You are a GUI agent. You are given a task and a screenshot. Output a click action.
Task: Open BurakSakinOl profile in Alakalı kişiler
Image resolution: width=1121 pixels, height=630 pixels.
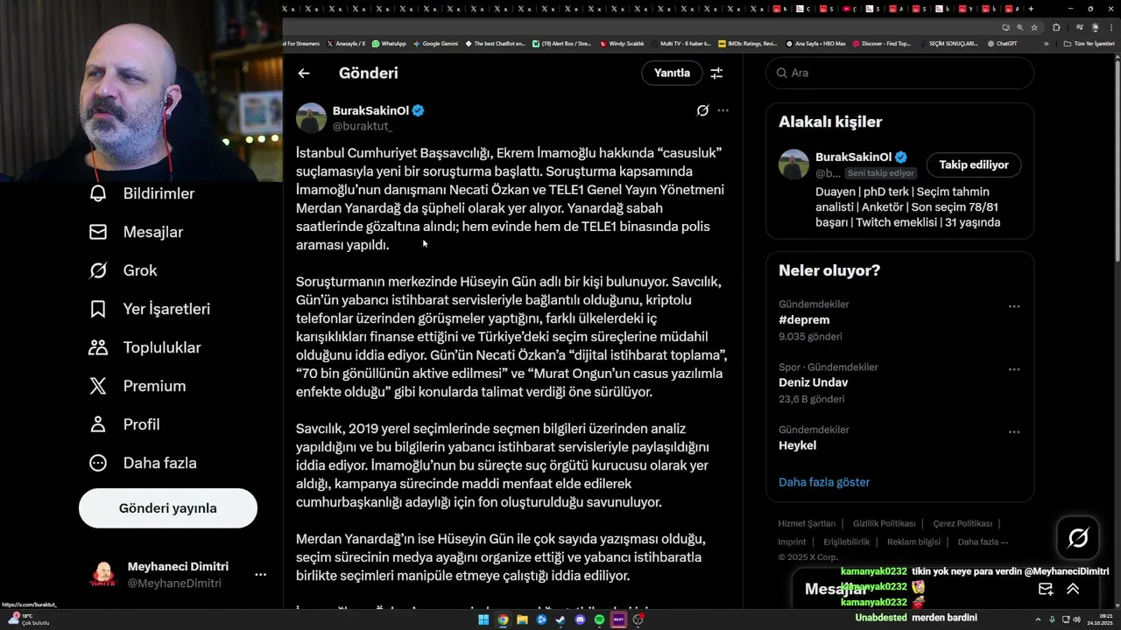(x=854, y=157)
